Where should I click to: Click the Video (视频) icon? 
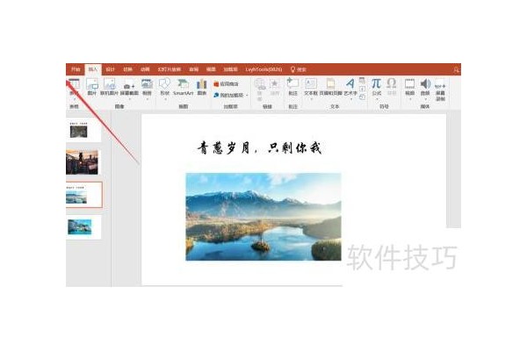[409, 83]
